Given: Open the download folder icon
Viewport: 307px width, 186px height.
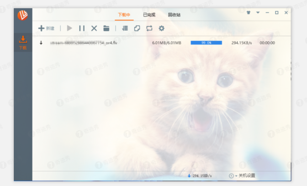Looking at the screenshot, I should point(106,28).
